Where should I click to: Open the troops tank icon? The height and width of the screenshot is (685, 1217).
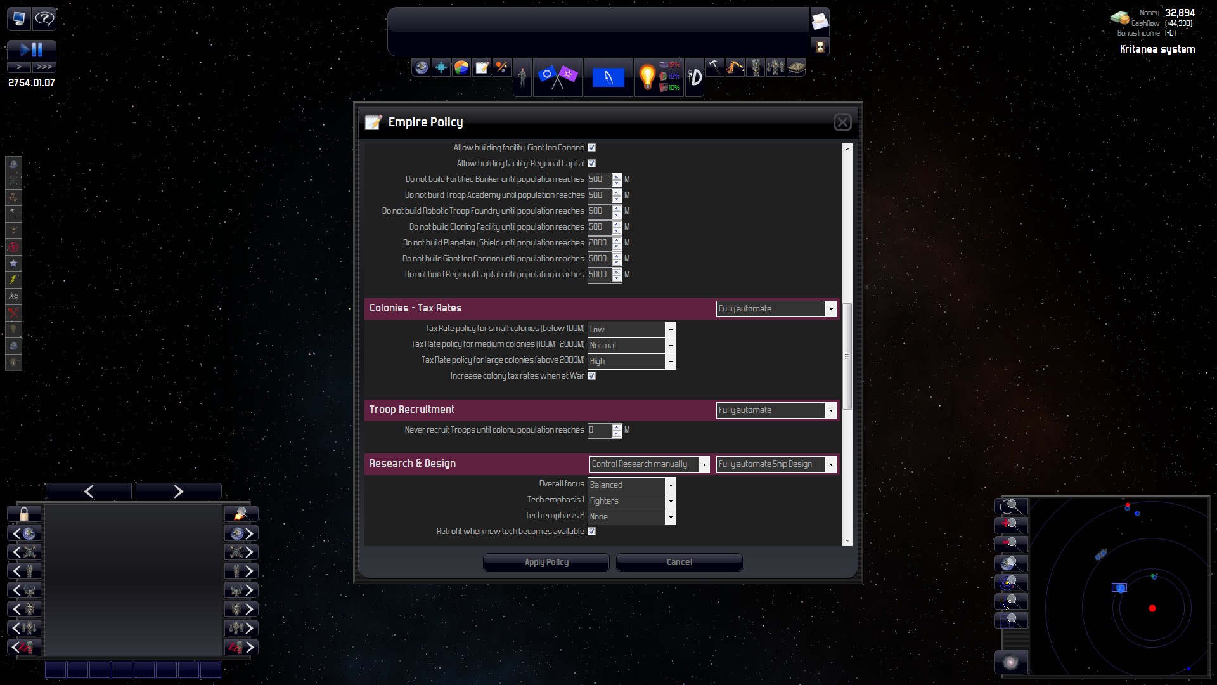point(796,67)
